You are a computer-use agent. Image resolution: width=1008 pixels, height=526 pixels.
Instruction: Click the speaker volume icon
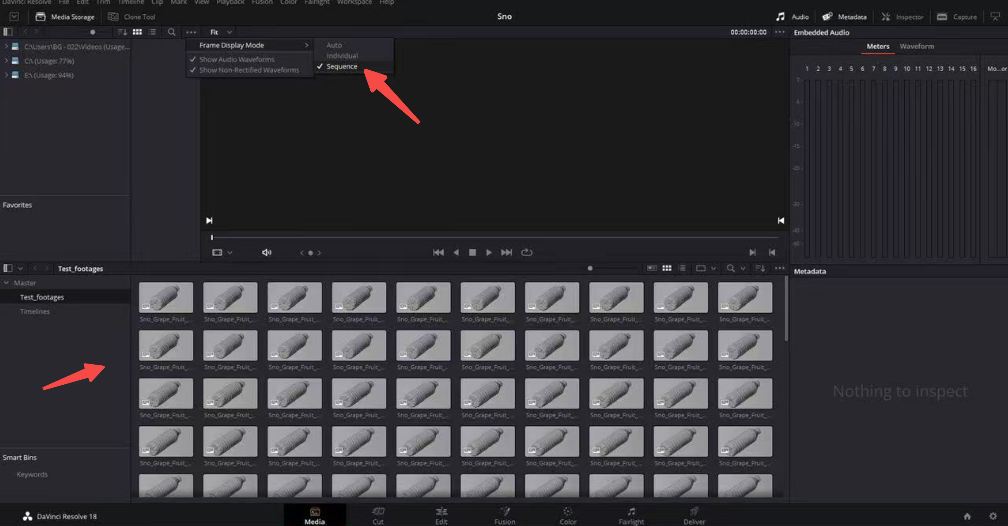tap(267, 252)
